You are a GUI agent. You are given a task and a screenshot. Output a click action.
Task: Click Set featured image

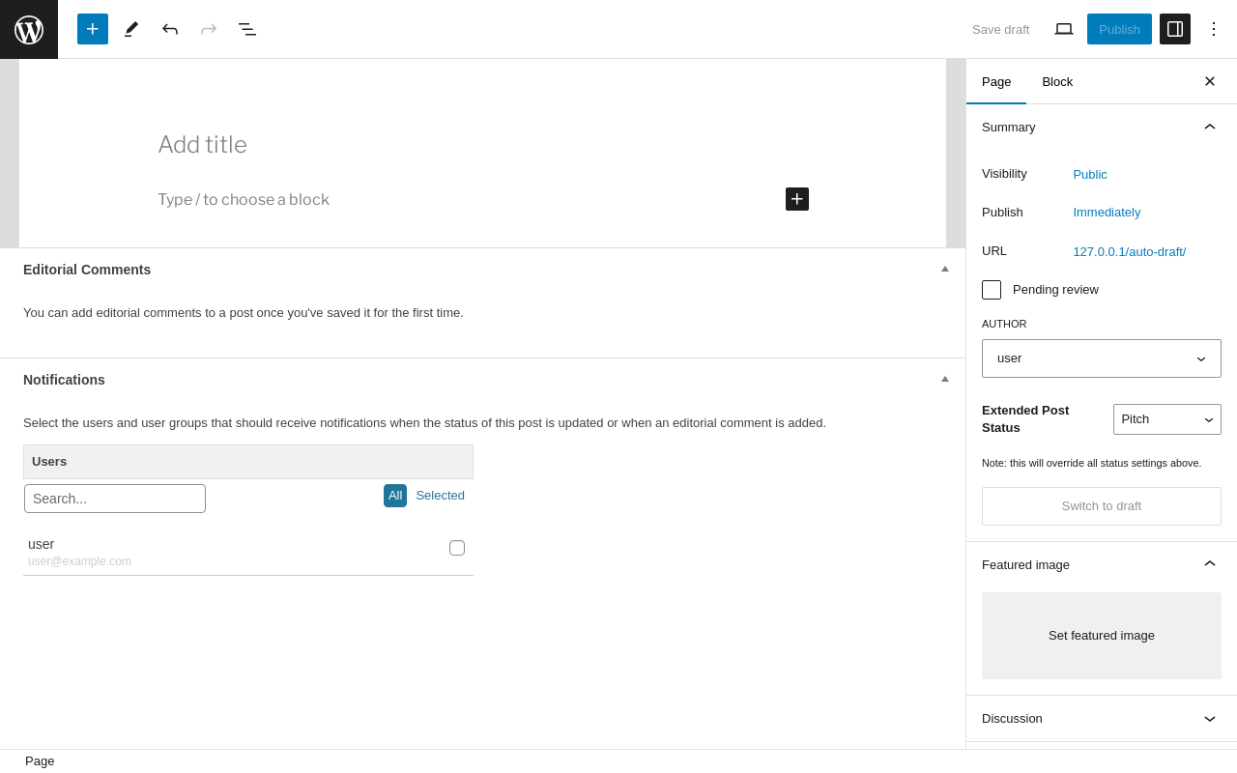(1102, 636)
